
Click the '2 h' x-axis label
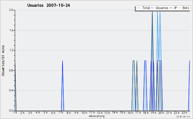(23, 113)
